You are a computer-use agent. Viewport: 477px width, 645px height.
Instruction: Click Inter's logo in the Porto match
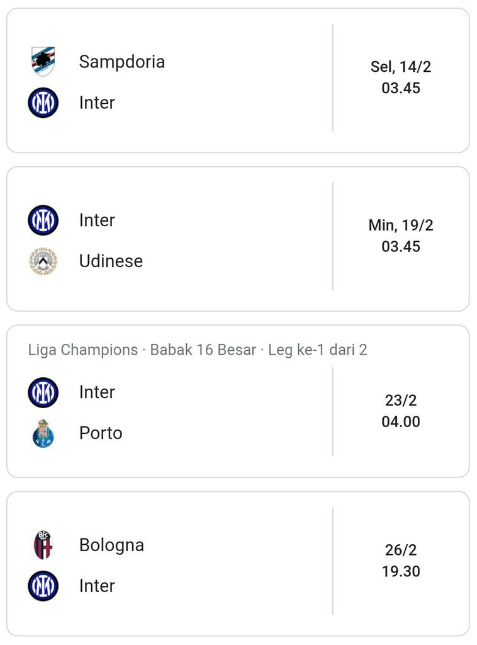(43, 392)
